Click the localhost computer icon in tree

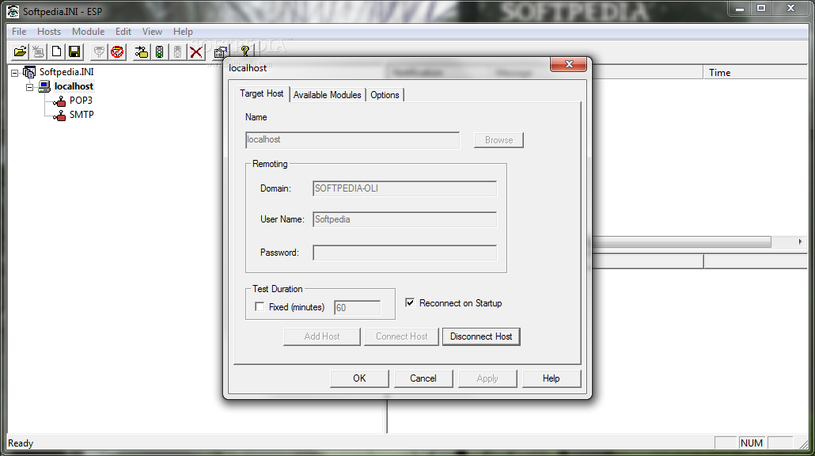click(44, 86)
